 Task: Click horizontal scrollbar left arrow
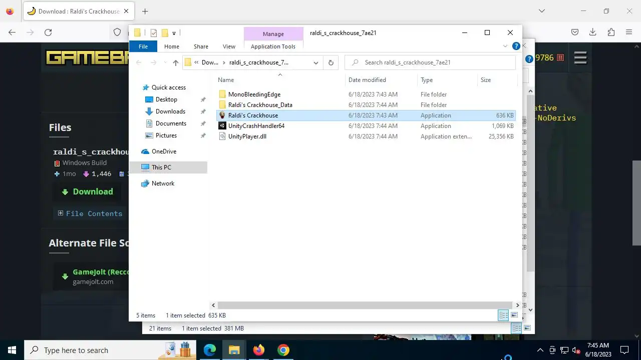click(214, 305)
